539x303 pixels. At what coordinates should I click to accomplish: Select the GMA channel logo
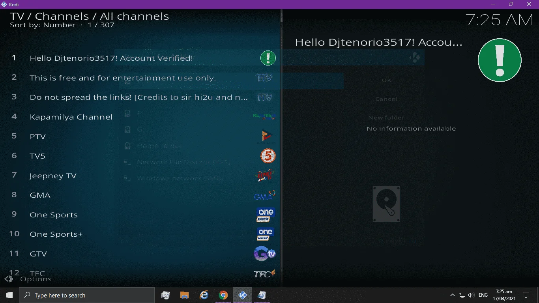tap(264, 195)
